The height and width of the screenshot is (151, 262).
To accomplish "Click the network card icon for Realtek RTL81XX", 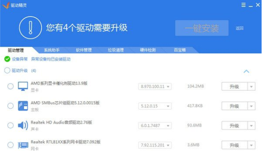I will click(23, 145).
